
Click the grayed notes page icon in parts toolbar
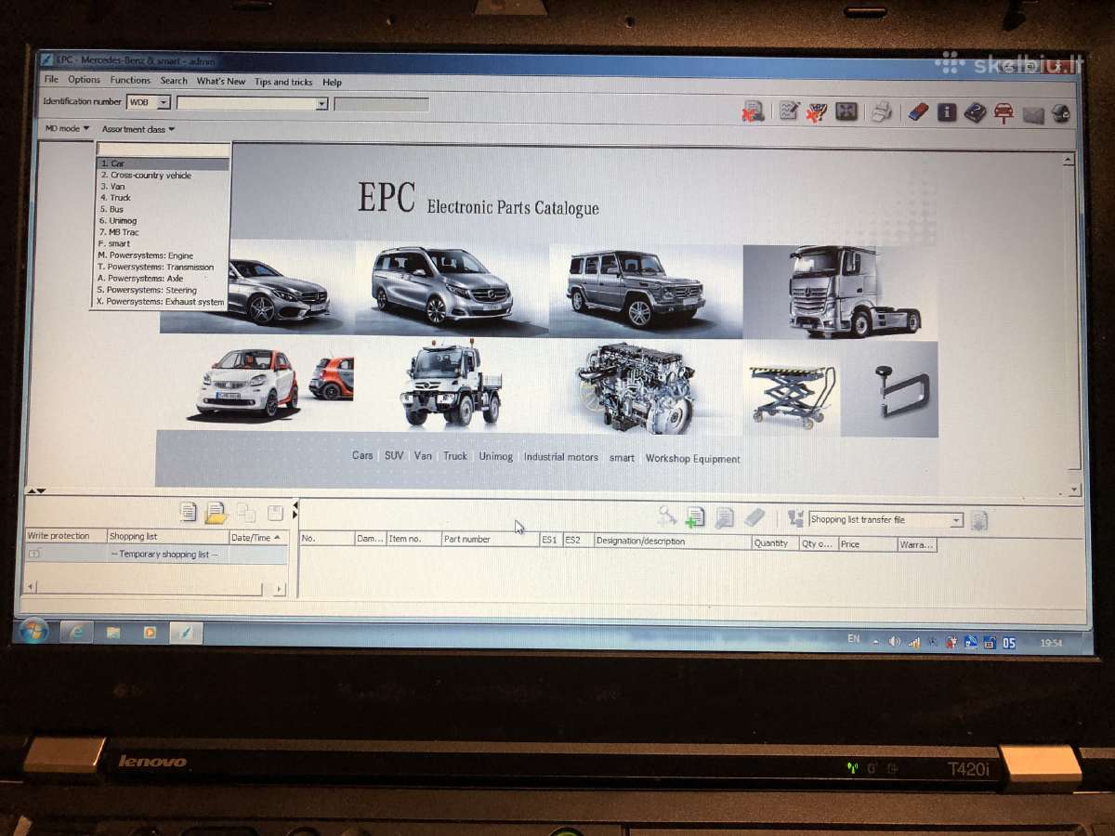click(x=725, y=518)
